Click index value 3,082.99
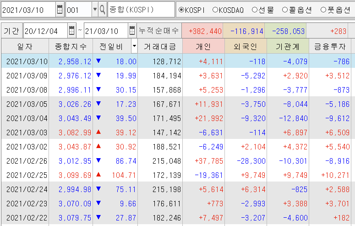This screenshot has width=355, height=226. (x=75, y=132)
